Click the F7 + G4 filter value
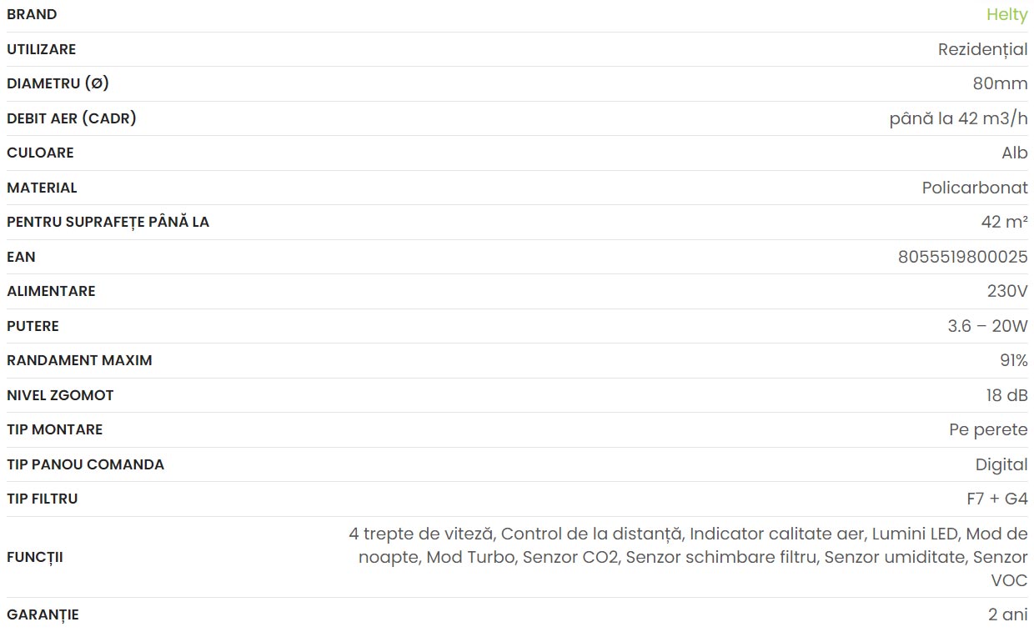Viewport: 1034px width, 632px height. [996, 499]
